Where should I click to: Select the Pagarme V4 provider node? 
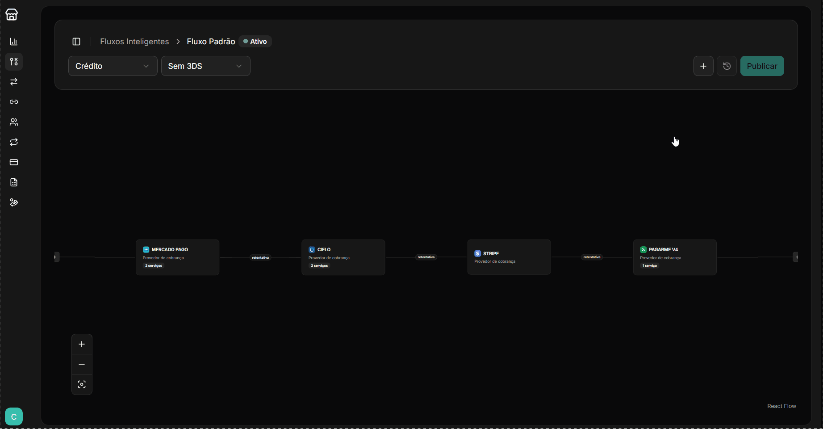coord(675,257)
